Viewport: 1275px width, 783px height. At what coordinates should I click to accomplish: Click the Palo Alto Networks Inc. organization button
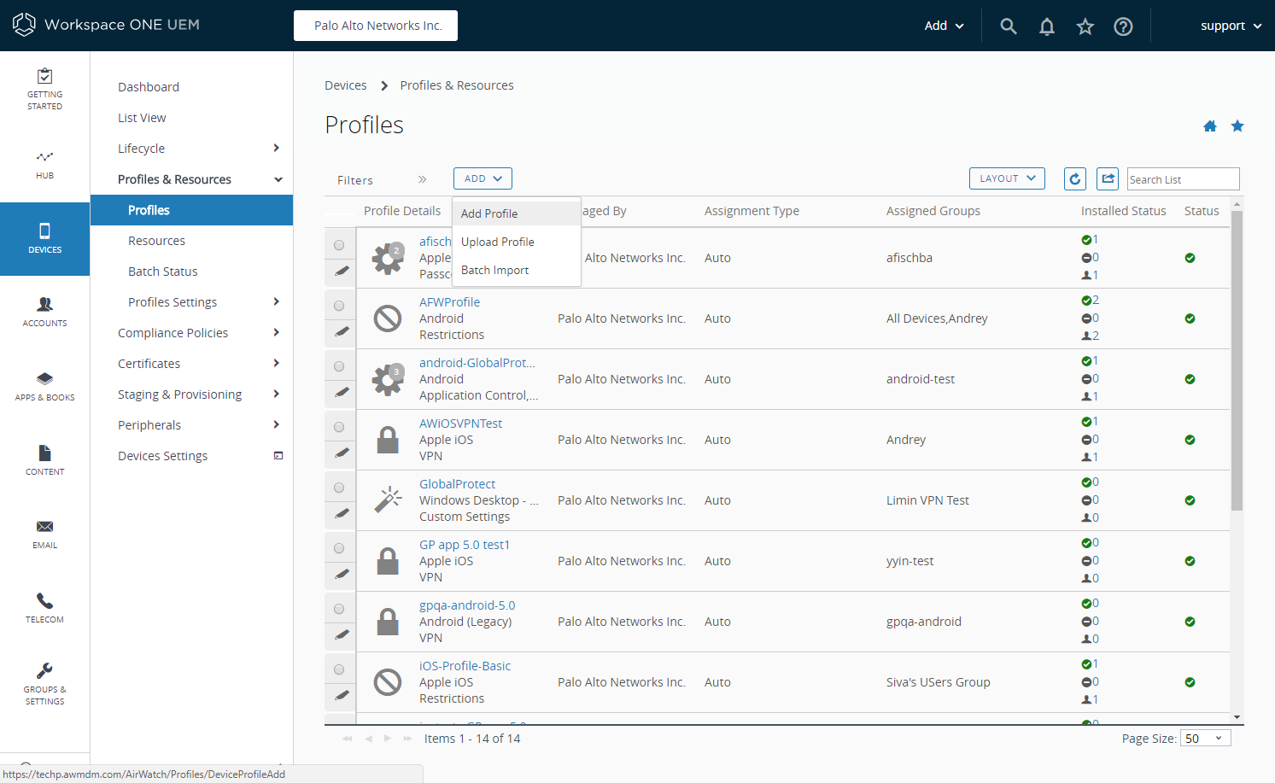pos(376,26)
